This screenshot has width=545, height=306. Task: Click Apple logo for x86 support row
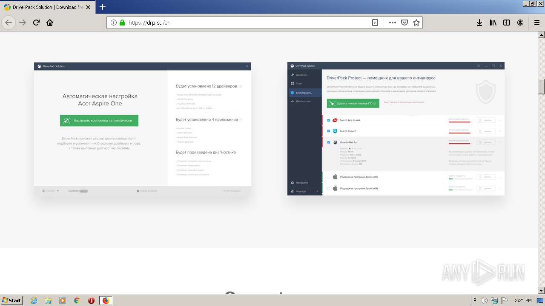[x=335, y=177]
